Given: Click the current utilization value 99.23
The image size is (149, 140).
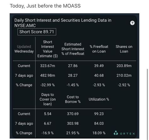Looking at the screenshot, I should coord(99,114).
